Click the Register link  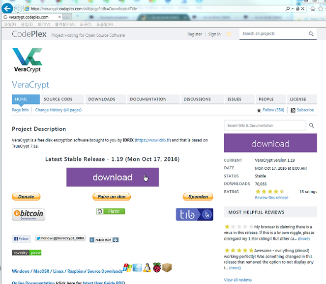pos(195,34)
